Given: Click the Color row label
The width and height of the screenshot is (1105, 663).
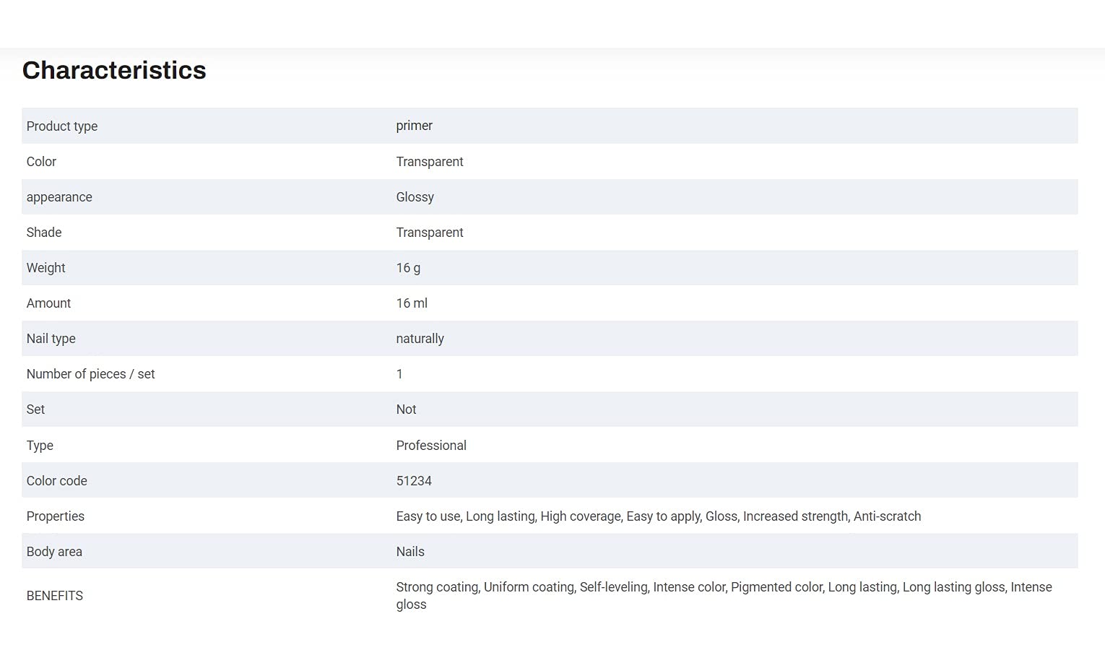Looking at the screenshot, I should [x=41, y=162].
